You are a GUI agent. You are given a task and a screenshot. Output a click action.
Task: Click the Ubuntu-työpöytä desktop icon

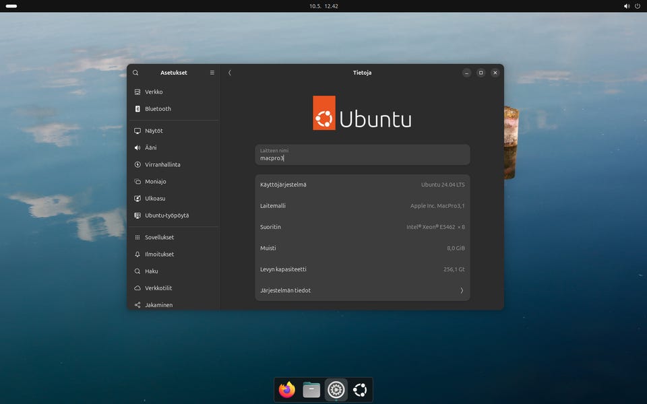(x=137, y=215)
